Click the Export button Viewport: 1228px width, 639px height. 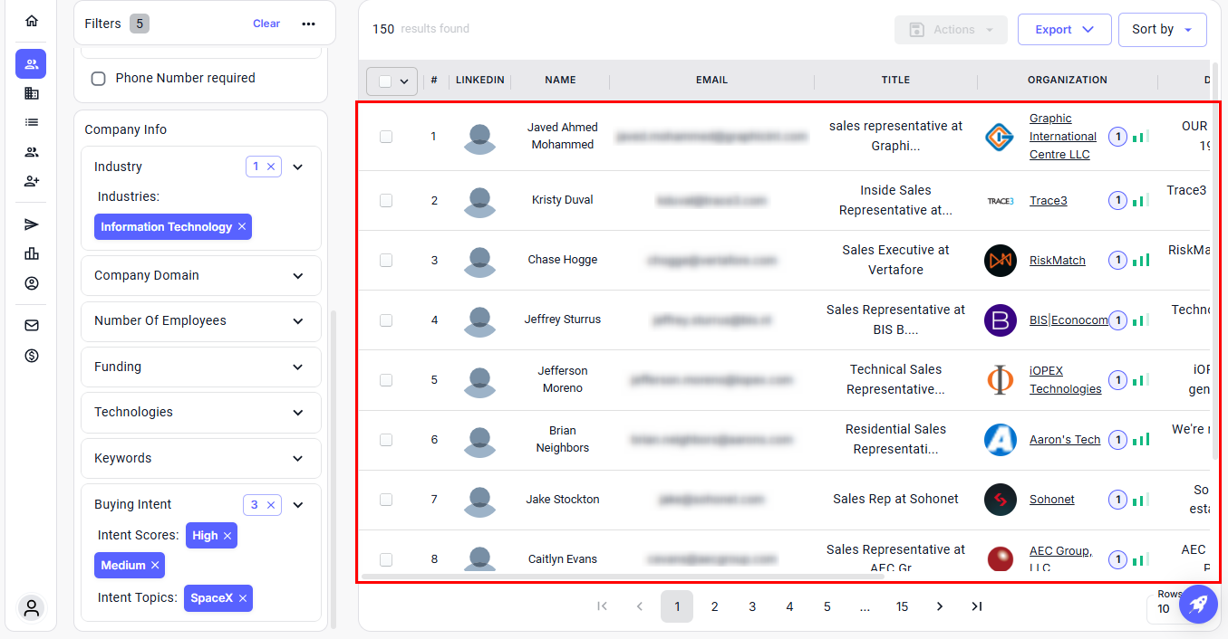pos(1064,30)
